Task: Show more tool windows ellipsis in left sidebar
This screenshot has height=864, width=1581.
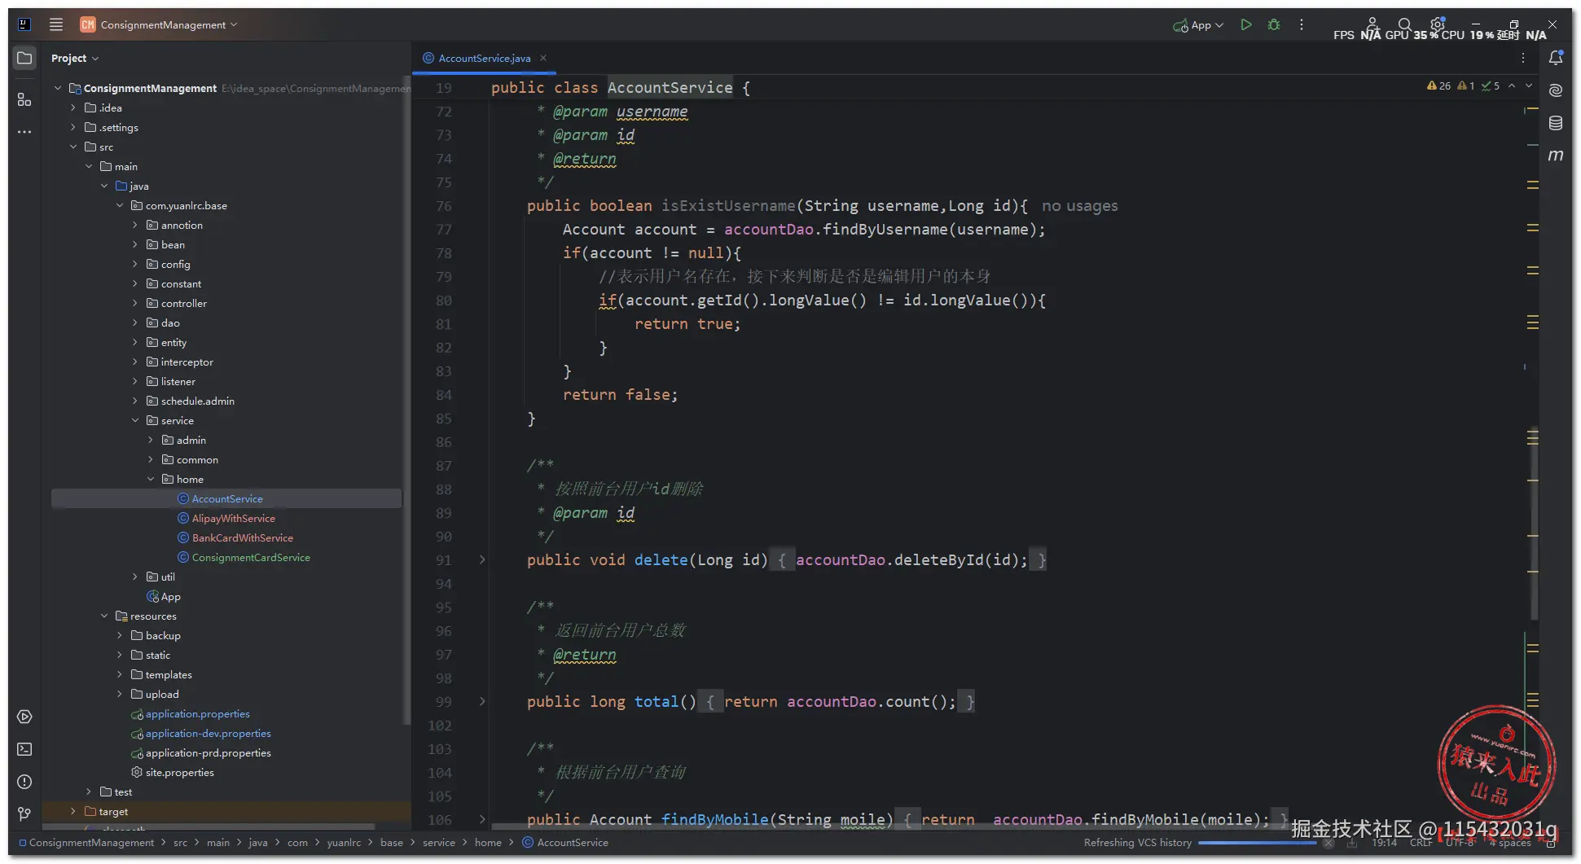Action: (24, 131)
